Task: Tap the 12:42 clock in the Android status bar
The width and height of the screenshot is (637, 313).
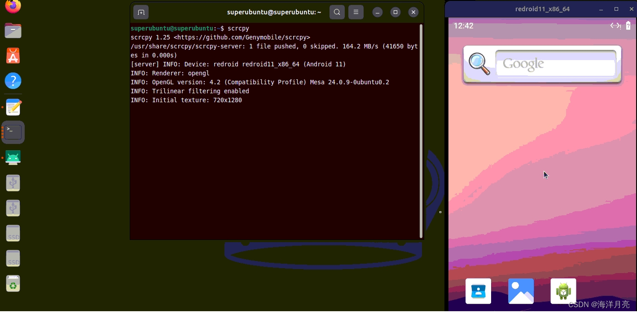Action: coord(463,26)
